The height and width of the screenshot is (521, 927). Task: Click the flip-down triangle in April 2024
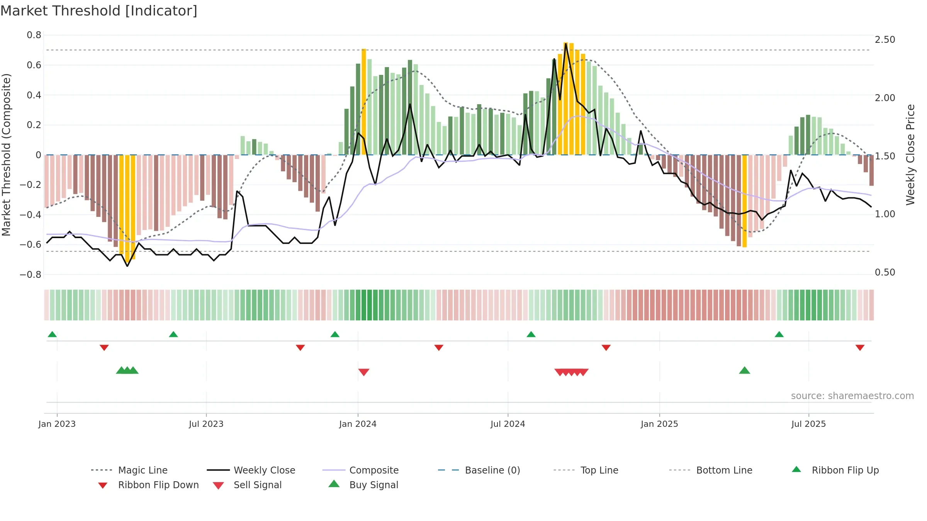(x=439, y=348)
